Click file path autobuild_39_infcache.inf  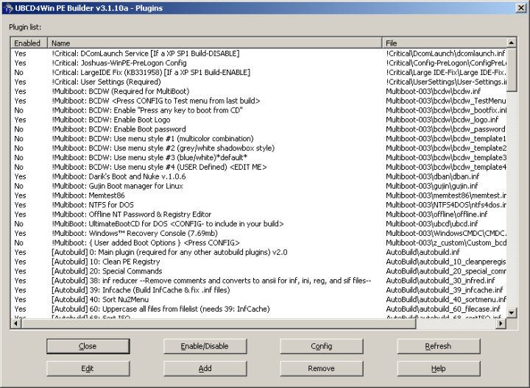click(x=445, y=290)
